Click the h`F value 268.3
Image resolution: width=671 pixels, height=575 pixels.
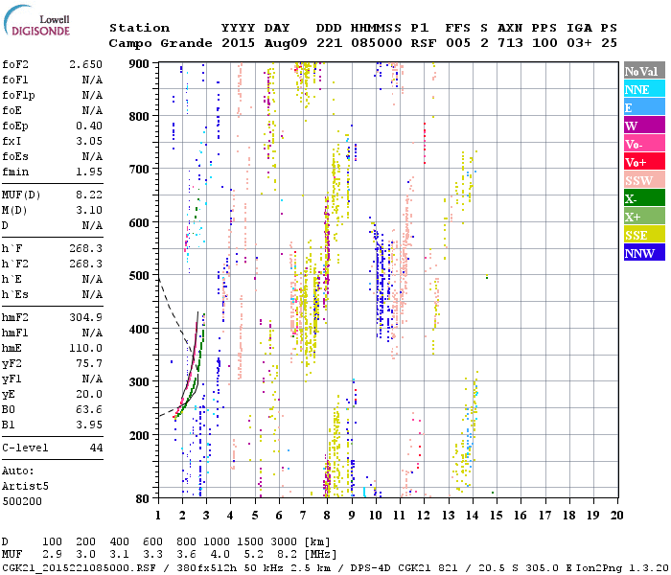(85, 248)
